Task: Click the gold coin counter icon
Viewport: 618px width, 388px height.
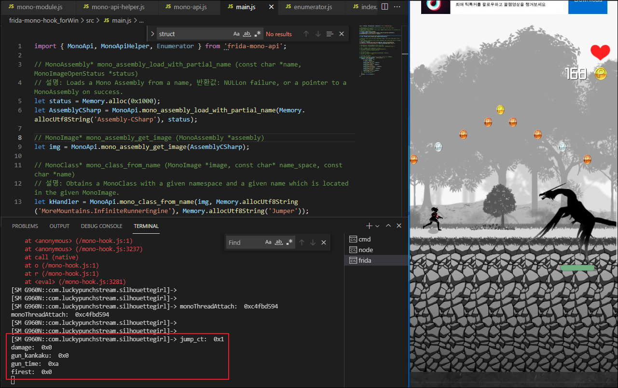Action: click(600, 74)
